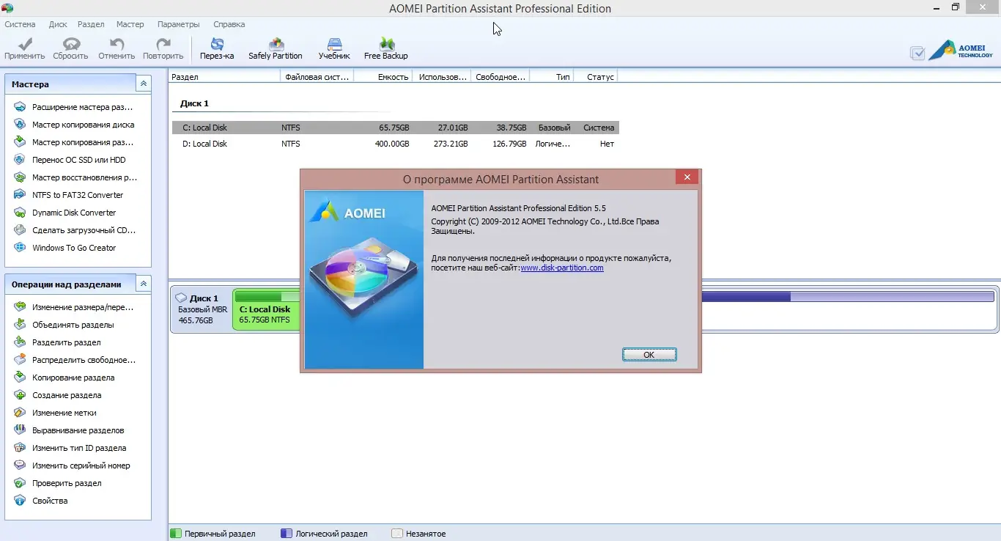Select the C: Local Disk table row
This screenshot has height=541, width=1001.
[396, 128]
